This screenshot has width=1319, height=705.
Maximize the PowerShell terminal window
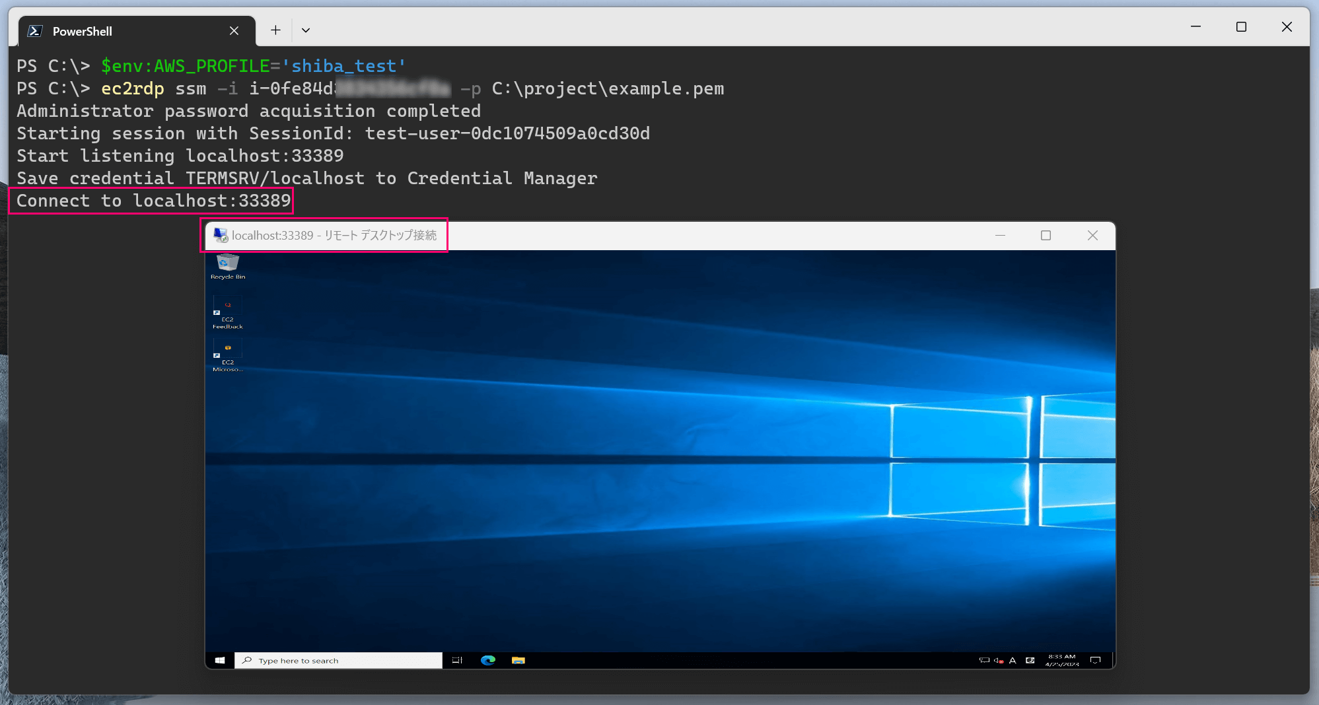pyautogui.click(x=1241, y=27)
